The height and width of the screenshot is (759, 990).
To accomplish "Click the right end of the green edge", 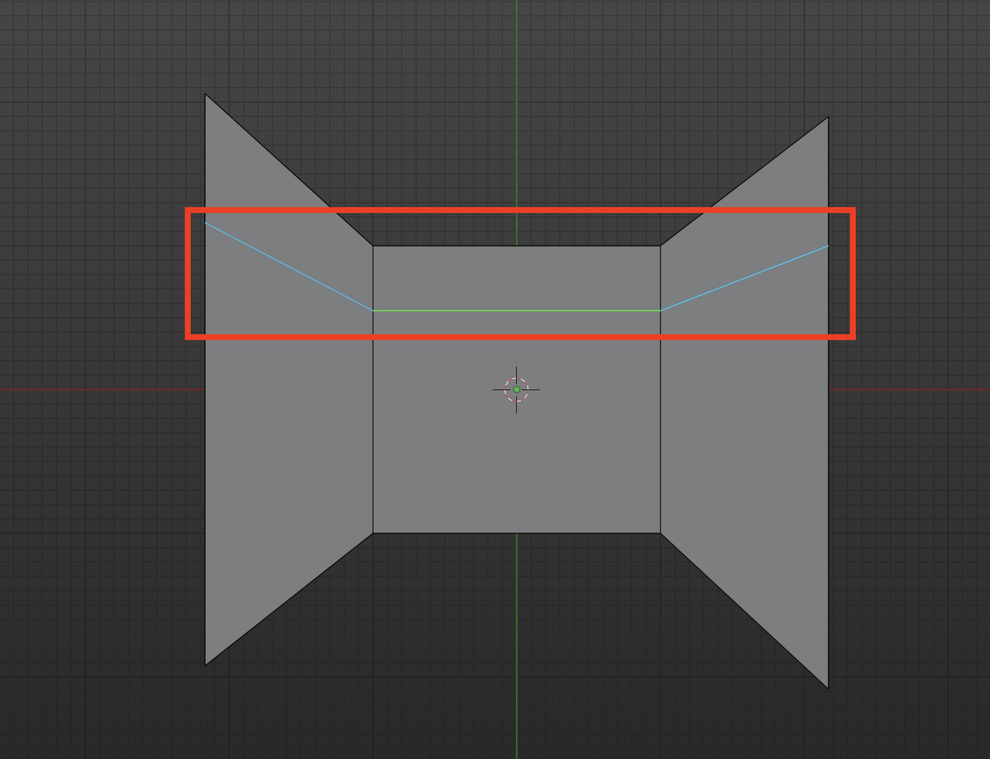I will tap(660, 310).
